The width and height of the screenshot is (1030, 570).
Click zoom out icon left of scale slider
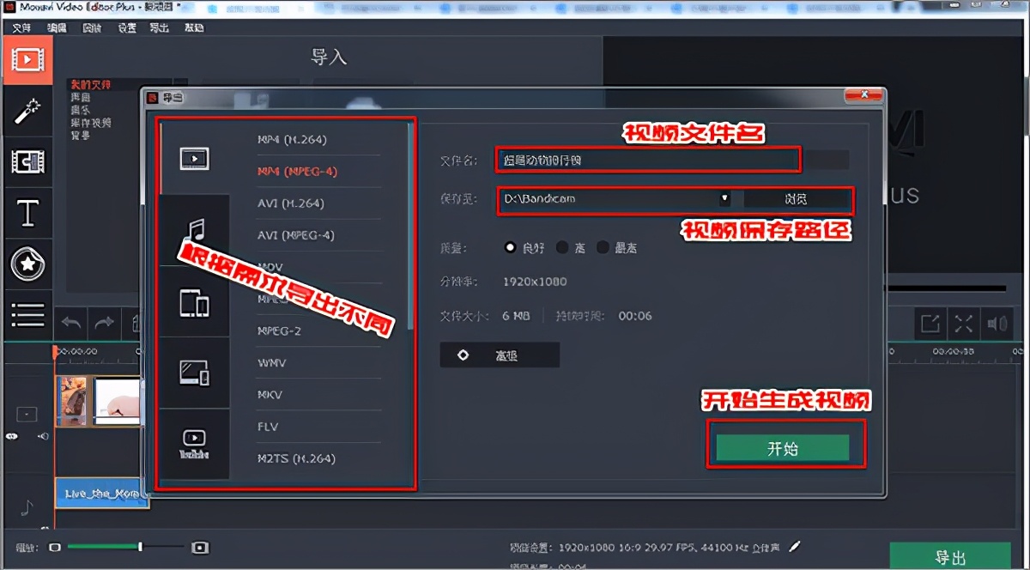coord(55,547)
